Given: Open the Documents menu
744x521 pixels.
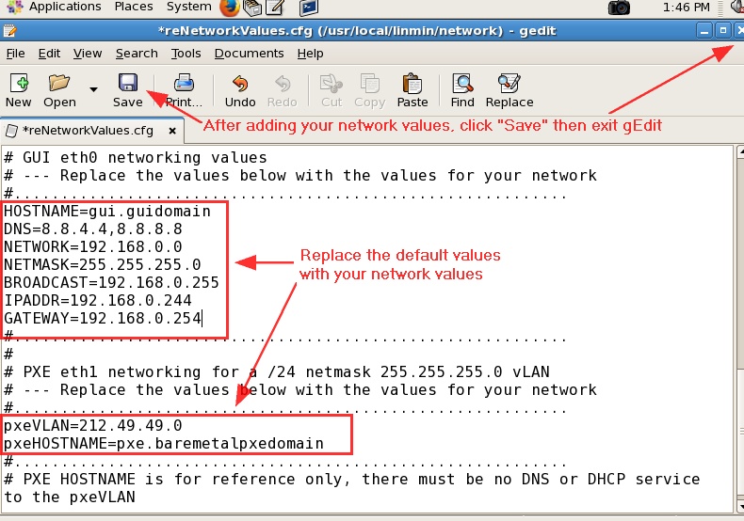Looking at the screenshot, I should point(250,54).
